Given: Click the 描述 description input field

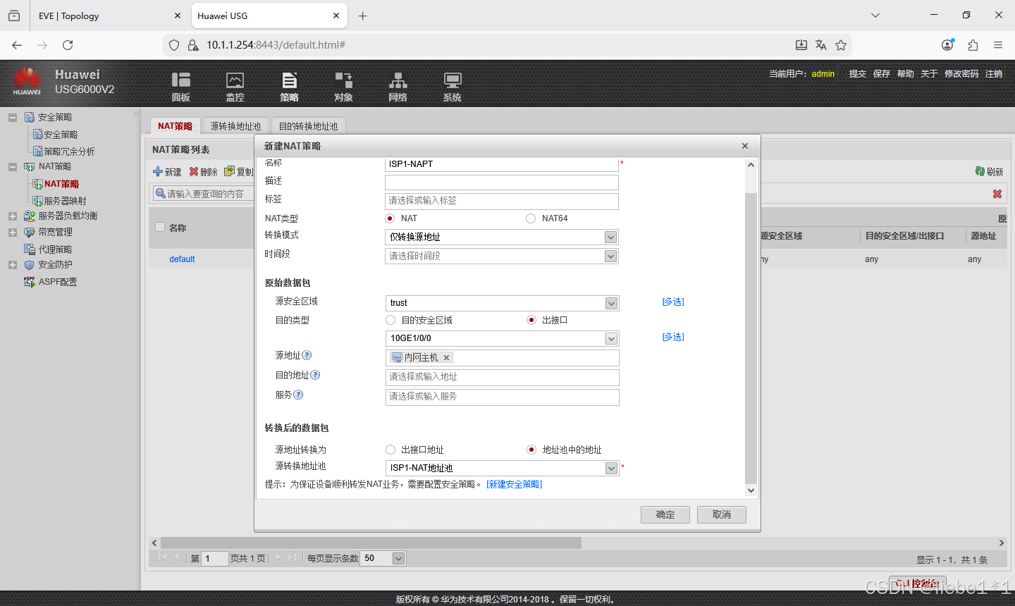Looking at the screenshot, I should click(x=502, y=182).
